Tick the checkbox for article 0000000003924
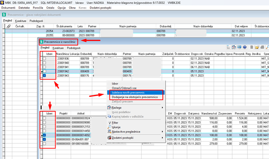Screen dimensions: 269x159 coord(44,118)
